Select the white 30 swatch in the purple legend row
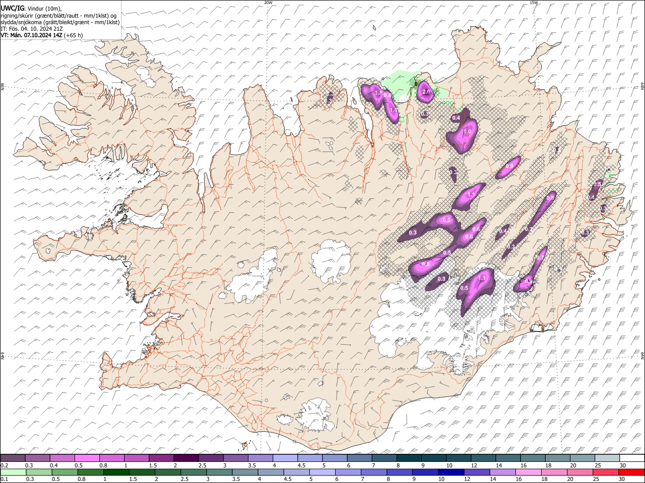 (x=632, y=458)
